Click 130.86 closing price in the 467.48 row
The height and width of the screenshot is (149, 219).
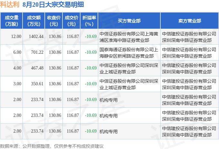[x=55, y=68]
